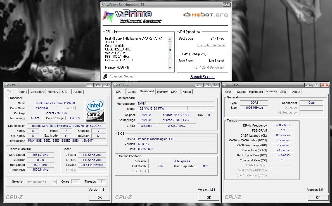Screen dimensions: 332x206
Task: Open Cache tab in middle CPU-Z window
Action: click(132, 92)
